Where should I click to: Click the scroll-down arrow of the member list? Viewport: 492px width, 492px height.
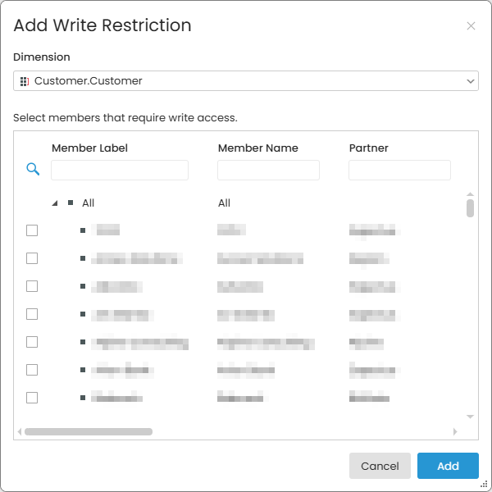pyautogui.click(x=470, y=417)
